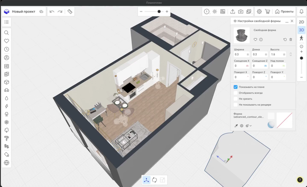Click the floor-plan layout toolbar icon
307x187 pixels.
point(223,11)
